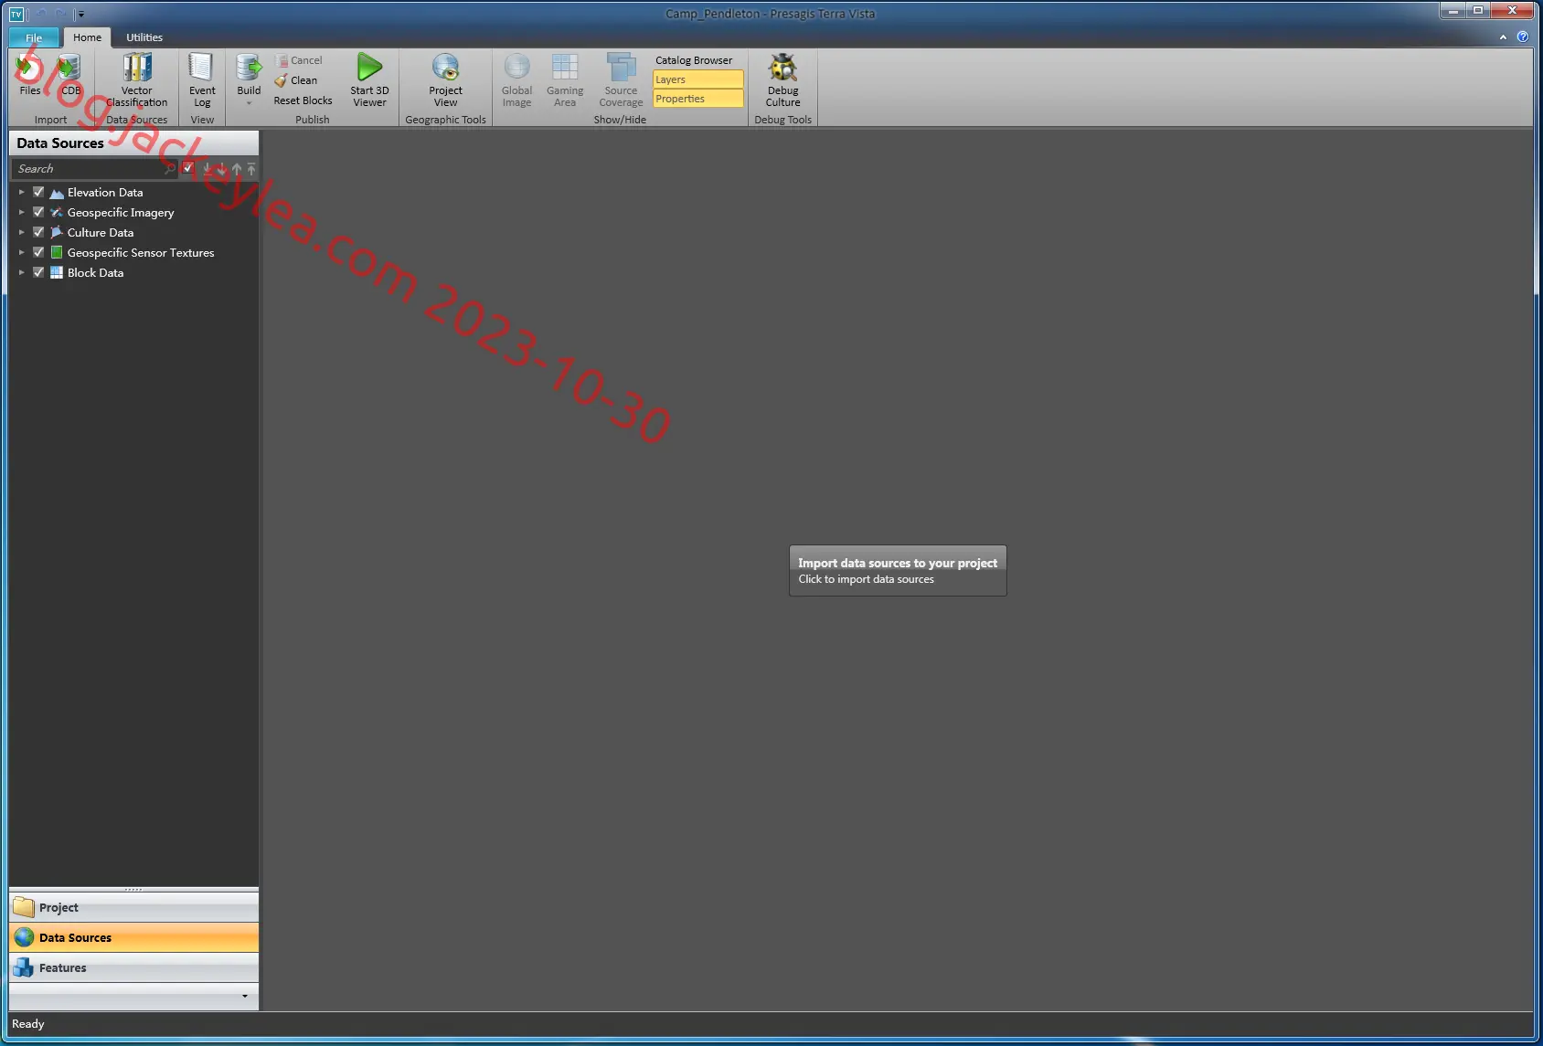
Task: Open the File menu
Action: pos(34,37)
